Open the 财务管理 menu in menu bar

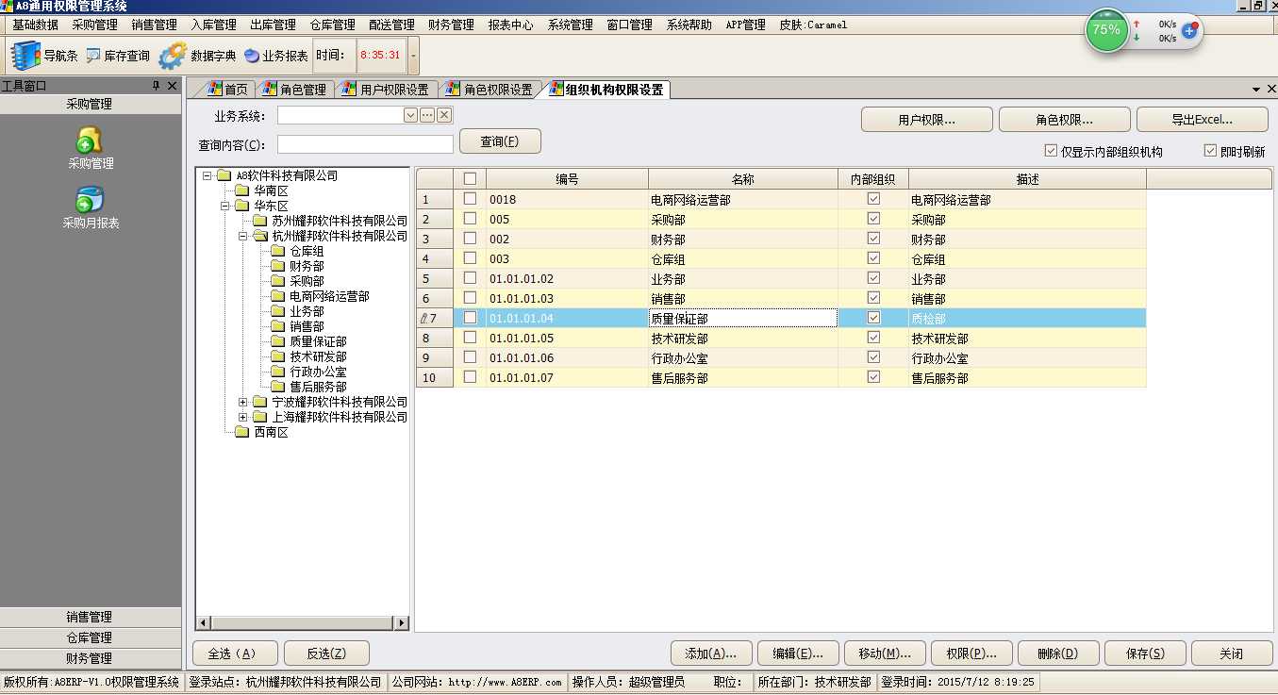tap(451, 25)
